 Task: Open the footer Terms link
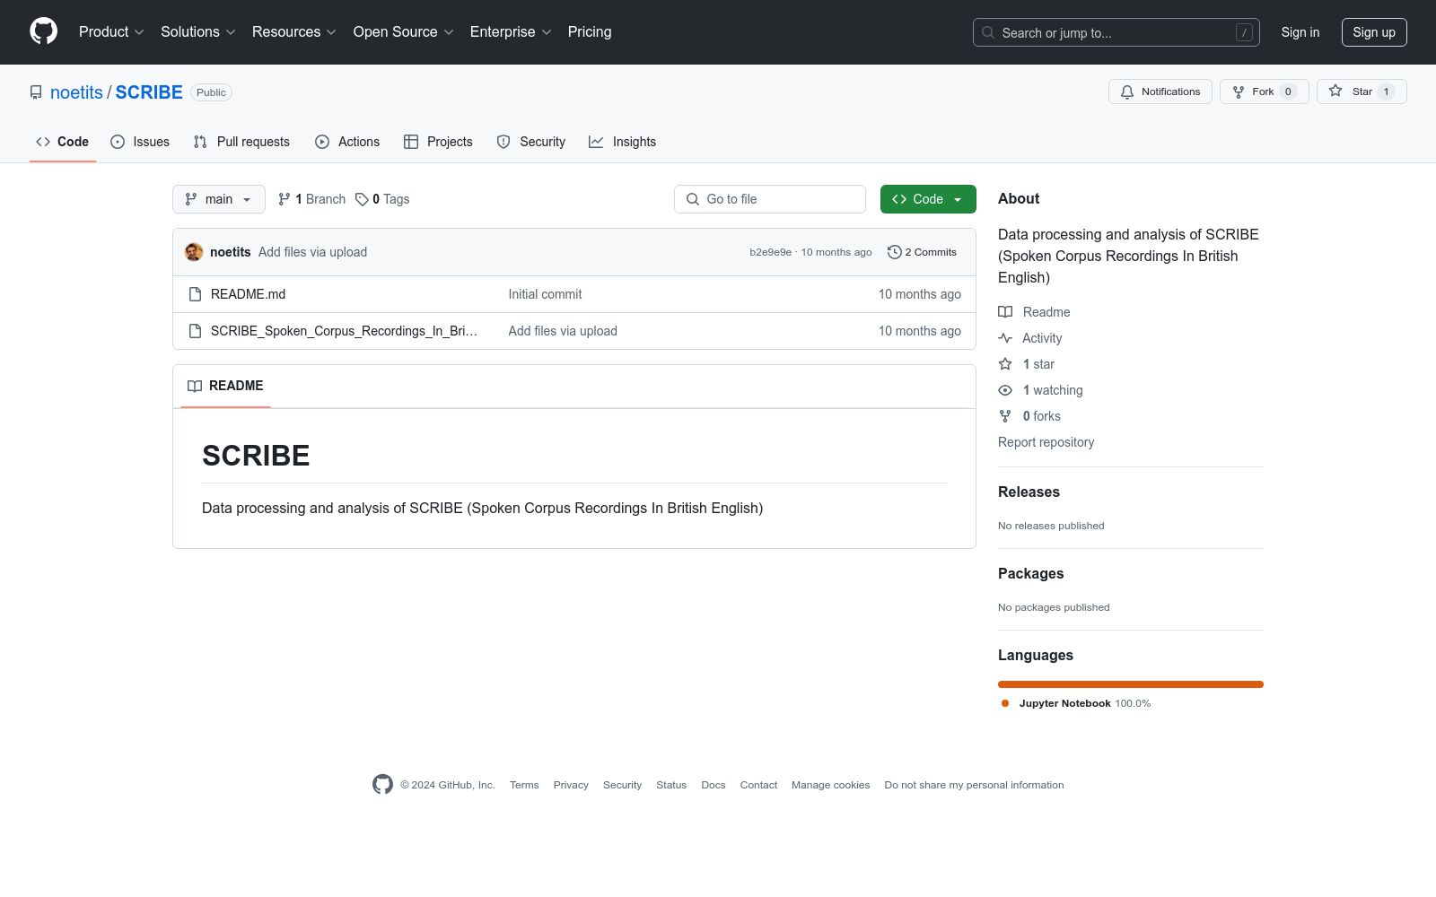(x=524, y=785)
